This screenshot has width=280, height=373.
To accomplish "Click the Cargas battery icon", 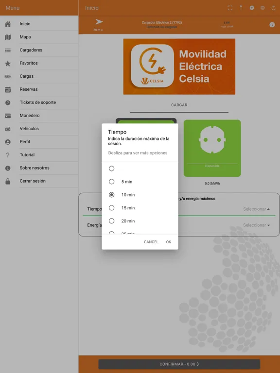I will click(x=8, y=76).
